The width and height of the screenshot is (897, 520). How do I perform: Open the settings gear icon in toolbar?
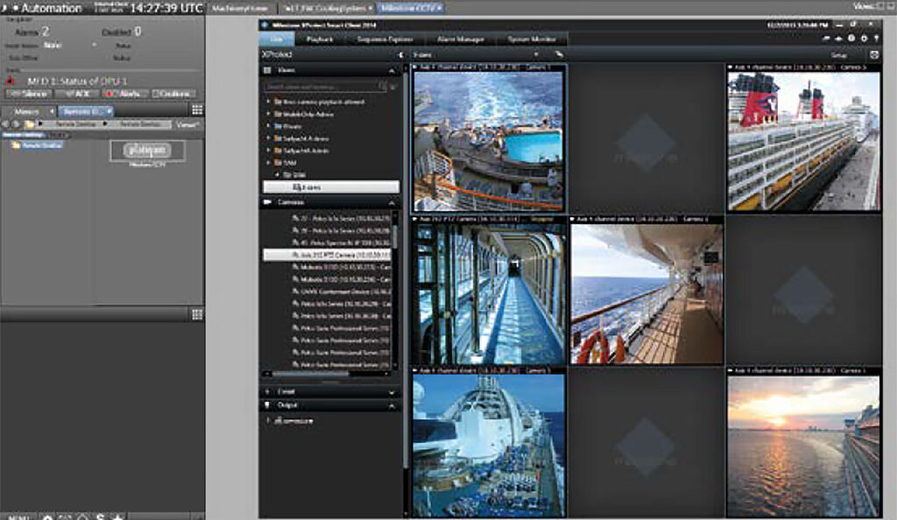pyautogui.click(x=865, y=39)
